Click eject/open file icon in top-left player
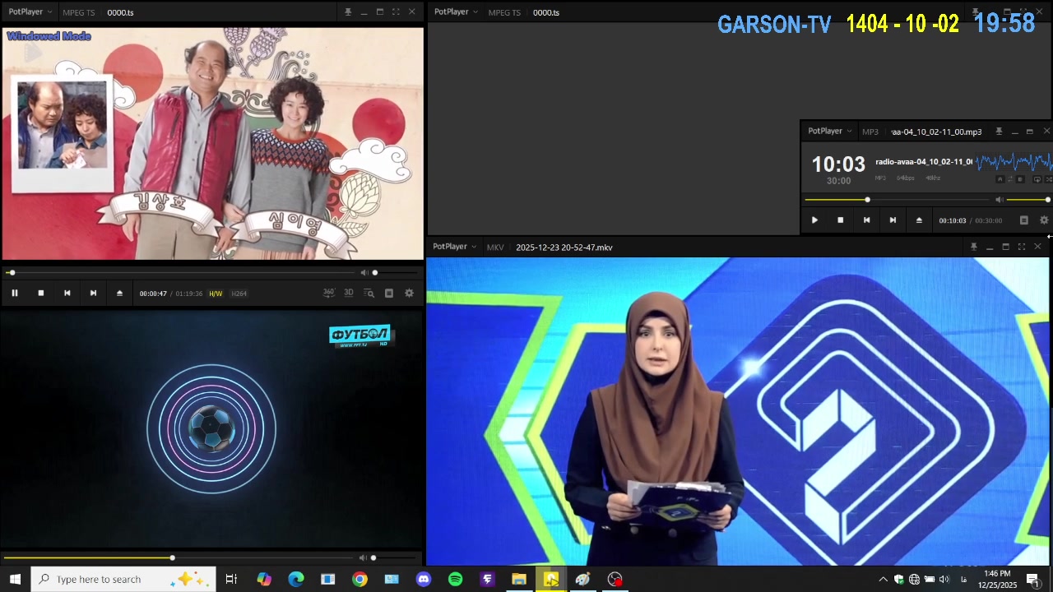This screenshot has width=1053, height=592. coord(119,294)
